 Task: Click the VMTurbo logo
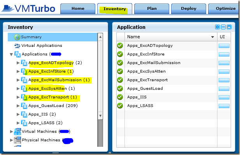28,8
